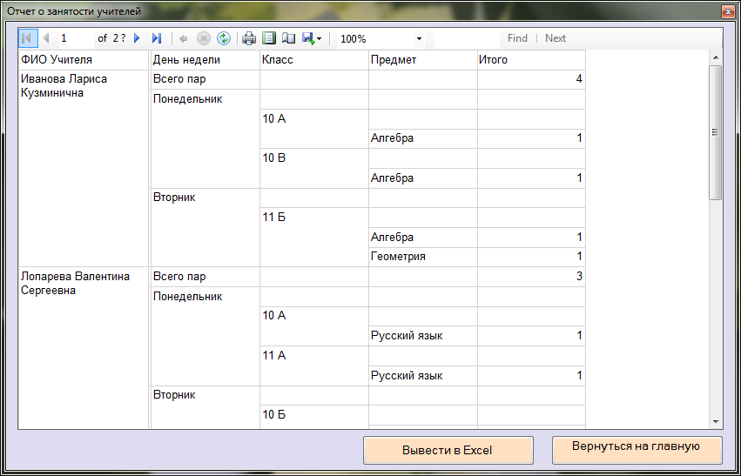Navigate back to parent report
The height and width of the screenshot is (476, 741).
point(184,38)
